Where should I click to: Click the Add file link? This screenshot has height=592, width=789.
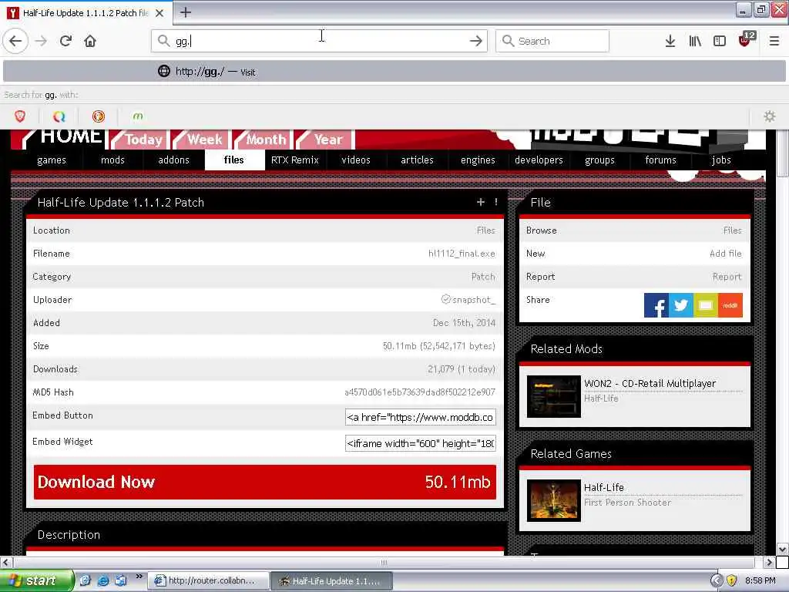726,254
